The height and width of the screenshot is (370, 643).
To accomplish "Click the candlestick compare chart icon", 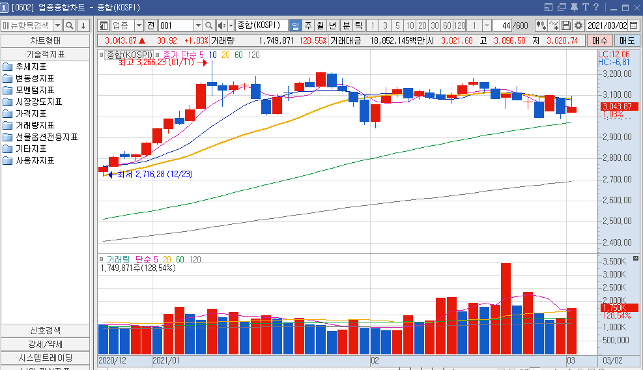I will pyautogui.click(x=541, y=25).
